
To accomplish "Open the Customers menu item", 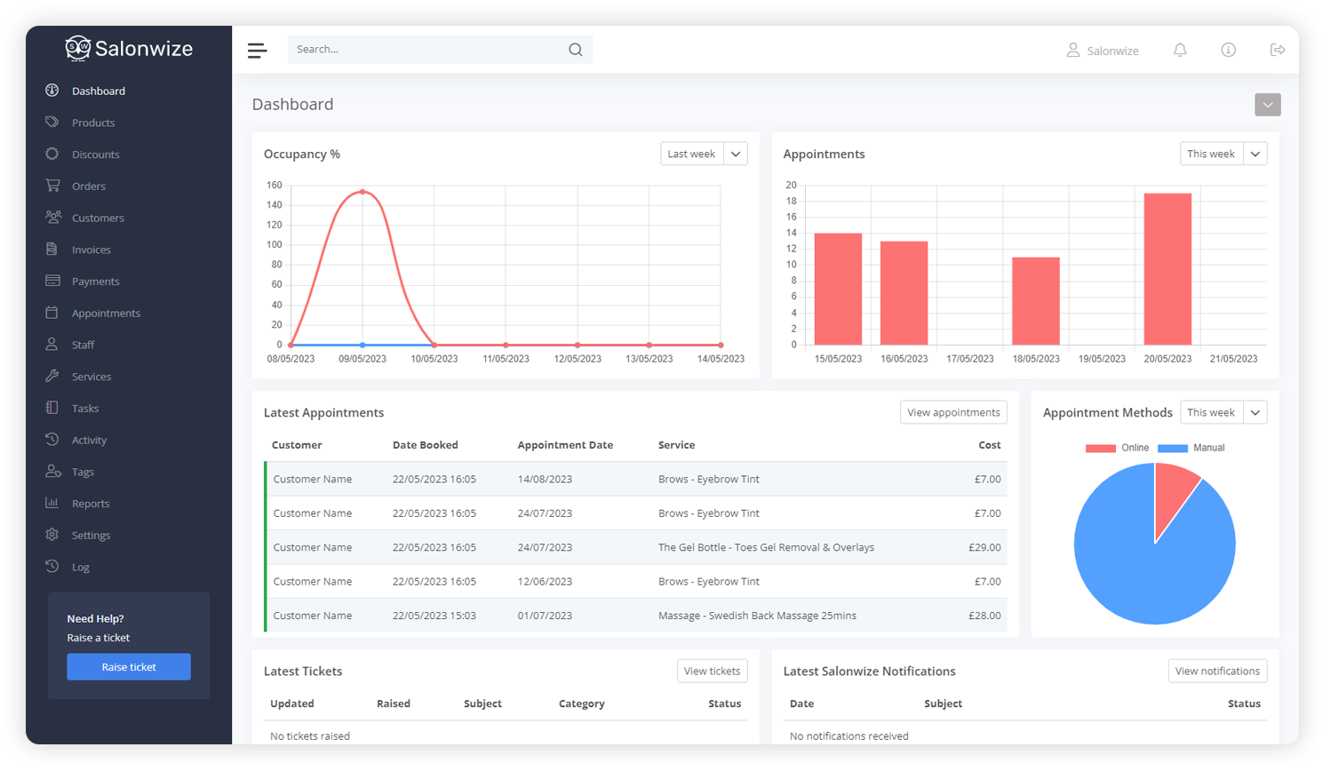I will 98,218.
